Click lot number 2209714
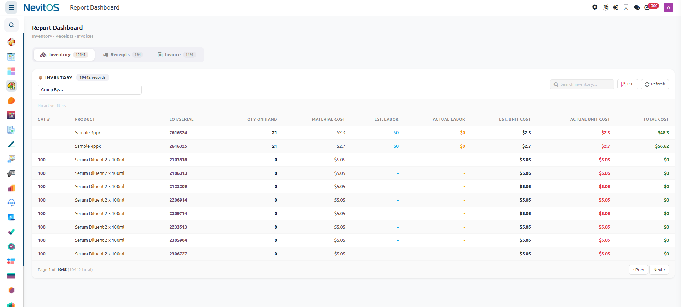 178,214
